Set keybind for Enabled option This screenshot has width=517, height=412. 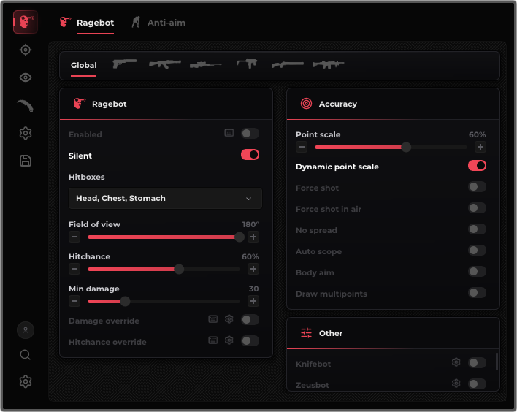coord(229,133)
